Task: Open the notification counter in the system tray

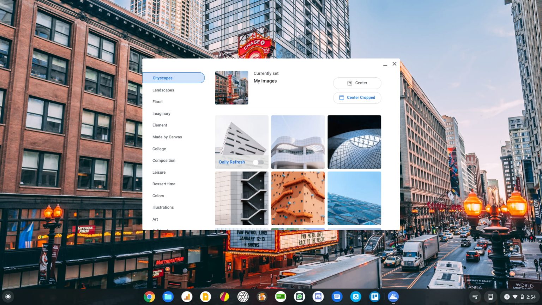Action: [x=507, y=297]
